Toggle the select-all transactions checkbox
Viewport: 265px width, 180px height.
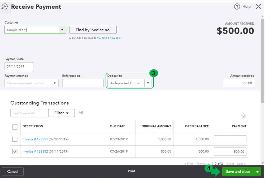(15, 127)
